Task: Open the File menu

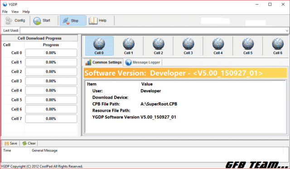Action: pyautogui.click(x=5, y=12)
